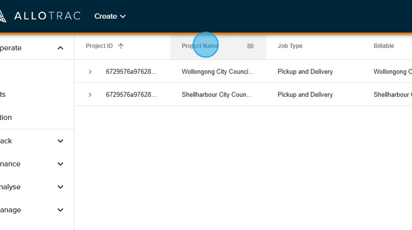Open the Create dropdown menu
The height and width of the screenshot is (230, 412).
point(110,16)
